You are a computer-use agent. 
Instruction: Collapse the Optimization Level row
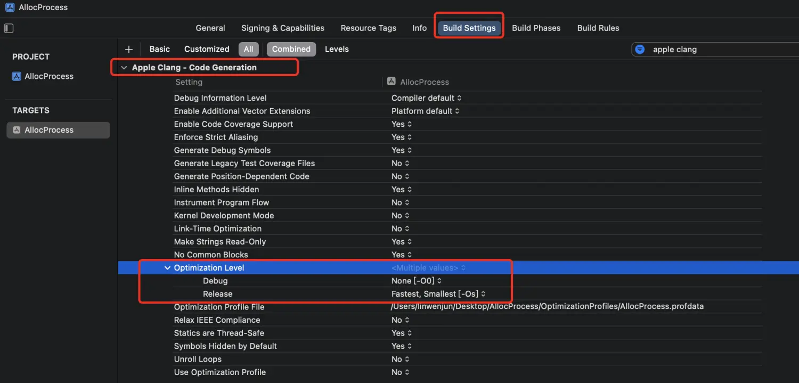(x=167, y=268)
